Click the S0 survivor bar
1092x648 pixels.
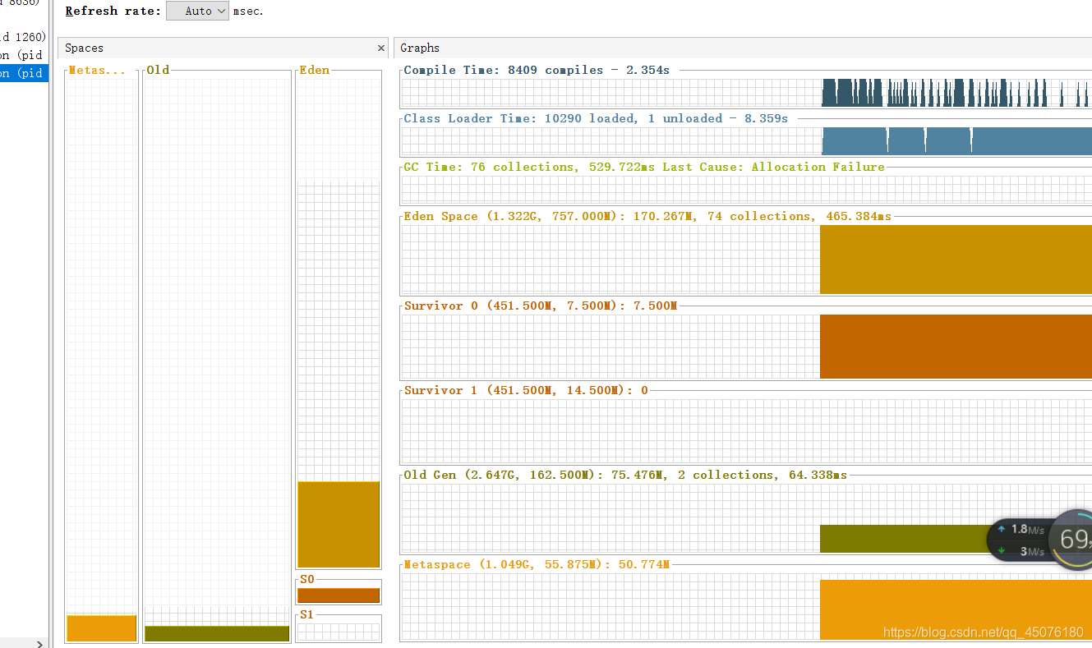[x=339, y=595]
